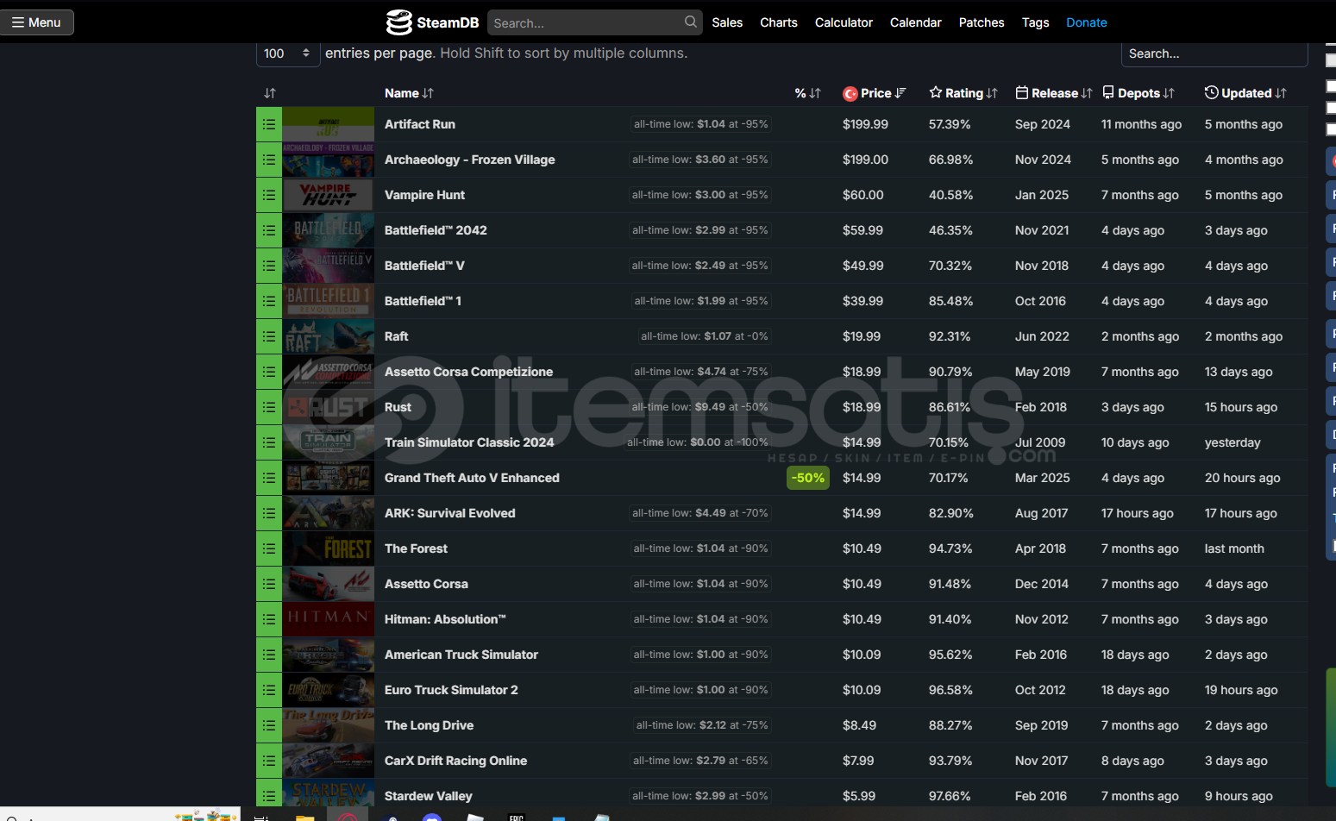
Task: Click the list icon for Rust
Action: pos(269,407)
